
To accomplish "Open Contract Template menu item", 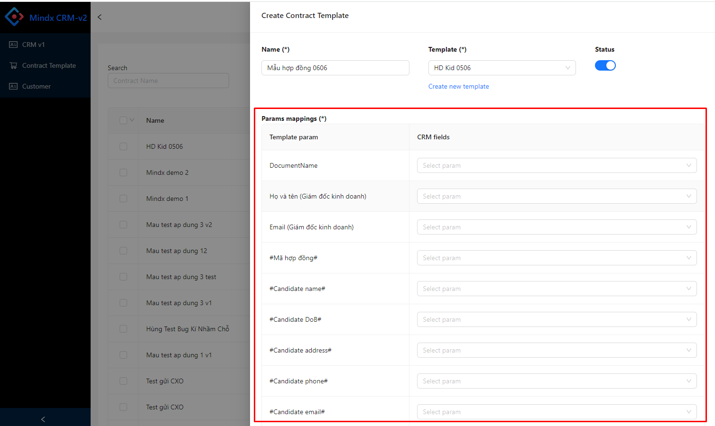I will [49, 65].
